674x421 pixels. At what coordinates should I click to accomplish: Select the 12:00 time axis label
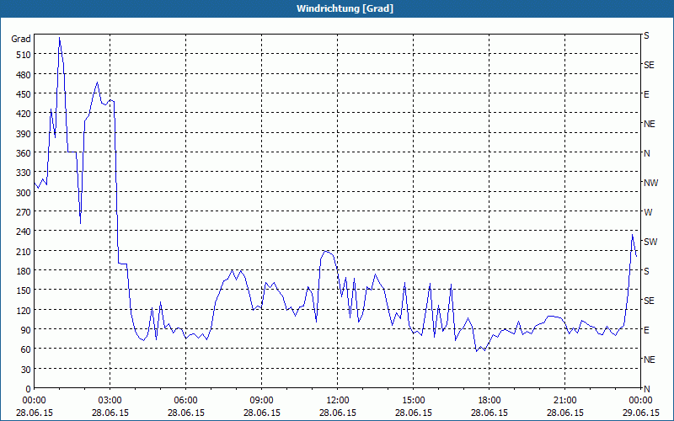(338, 401)
